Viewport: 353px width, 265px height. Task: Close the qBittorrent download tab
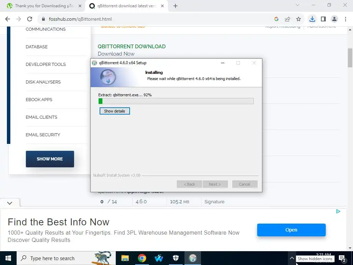click(162, 6)
